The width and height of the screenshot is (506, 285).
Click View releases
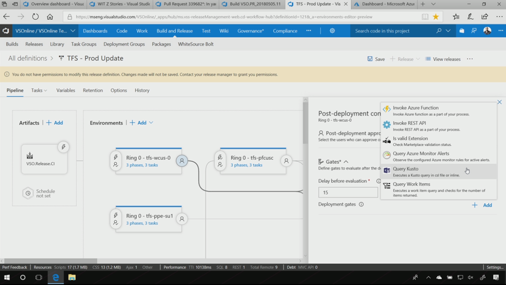point(443,59)
